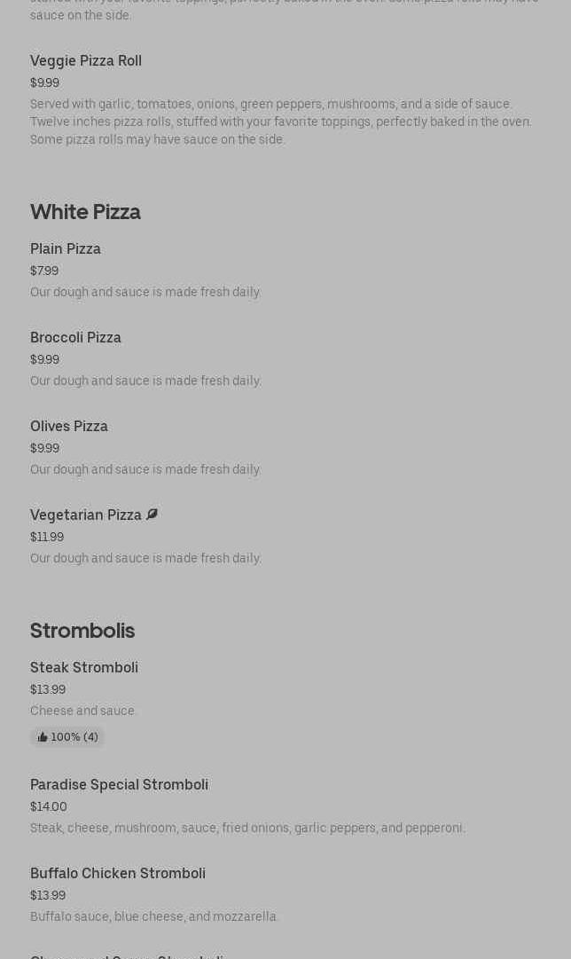Click the White Pizza section heading
The width and height of the screenshot is (571, 959).
tap(85, 212)
